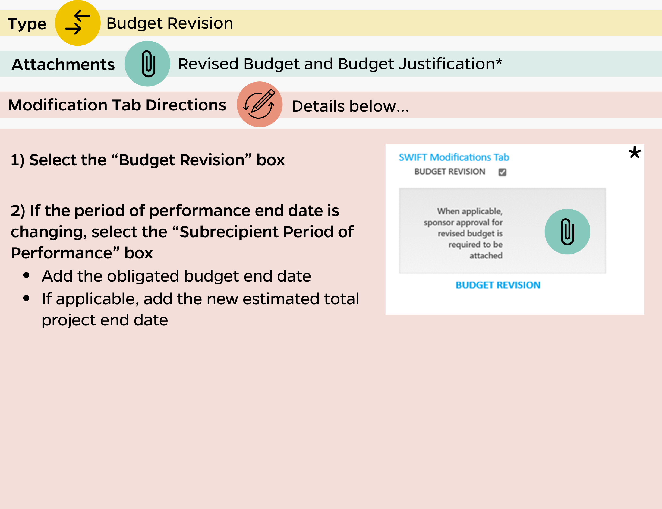Click the yellow Budget Revision arrows icon

click(x=78, y=23)
